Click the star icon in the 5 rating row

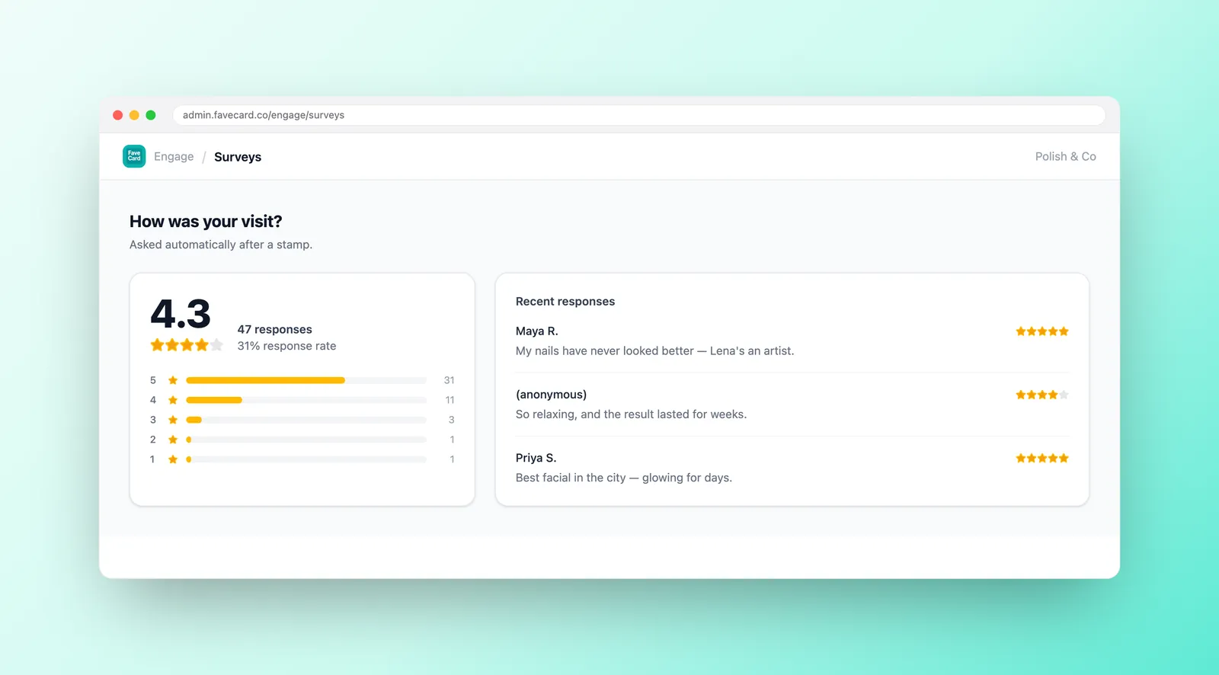click(173, 380)
